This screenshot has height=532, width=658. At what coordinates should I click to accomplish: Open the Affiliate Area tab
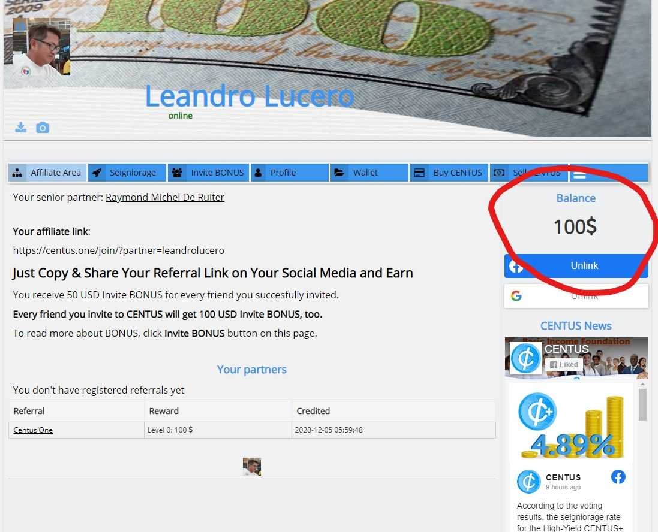pos(47,173)
